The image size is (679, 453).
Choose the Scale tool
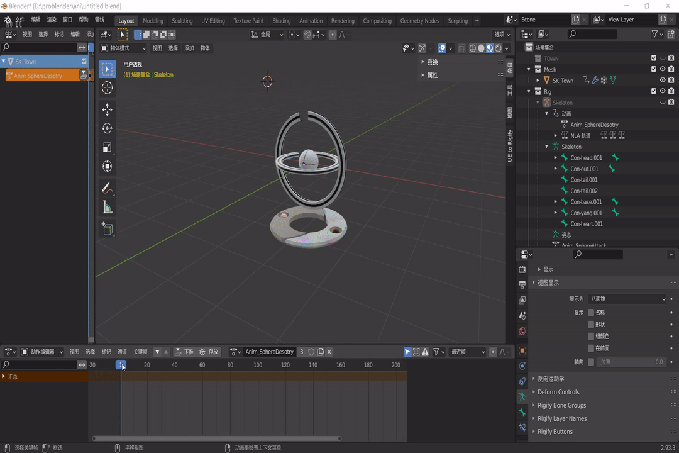tap(107, 147)
